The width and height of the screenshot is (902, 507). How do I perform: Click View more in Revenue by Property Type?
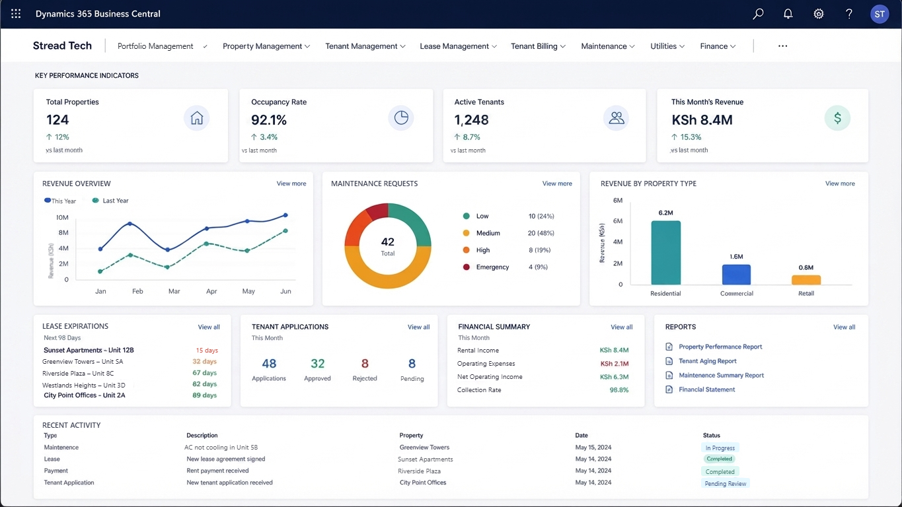[840, 184]
